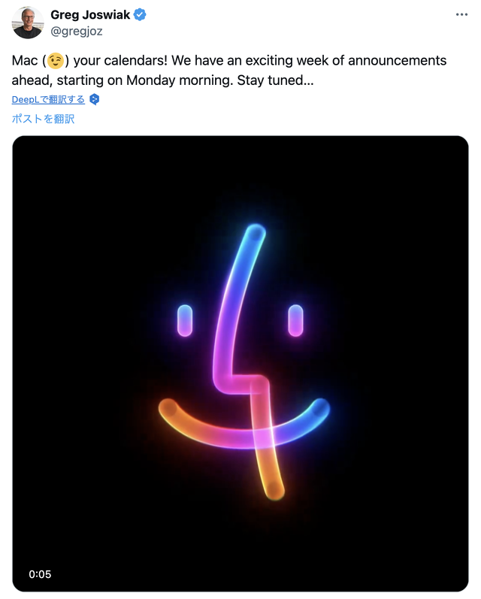Click the 0:05 video duration label
Screen dimensions: 481x599
[40, 574]
